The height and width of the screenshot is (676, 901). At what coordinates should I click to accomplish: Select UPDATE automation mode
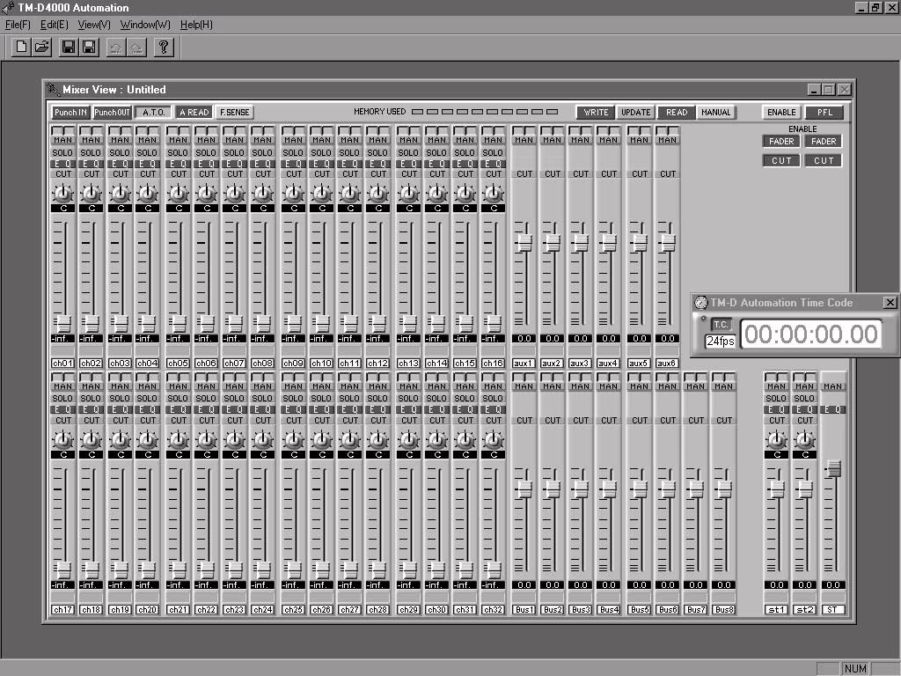(635, 112)
